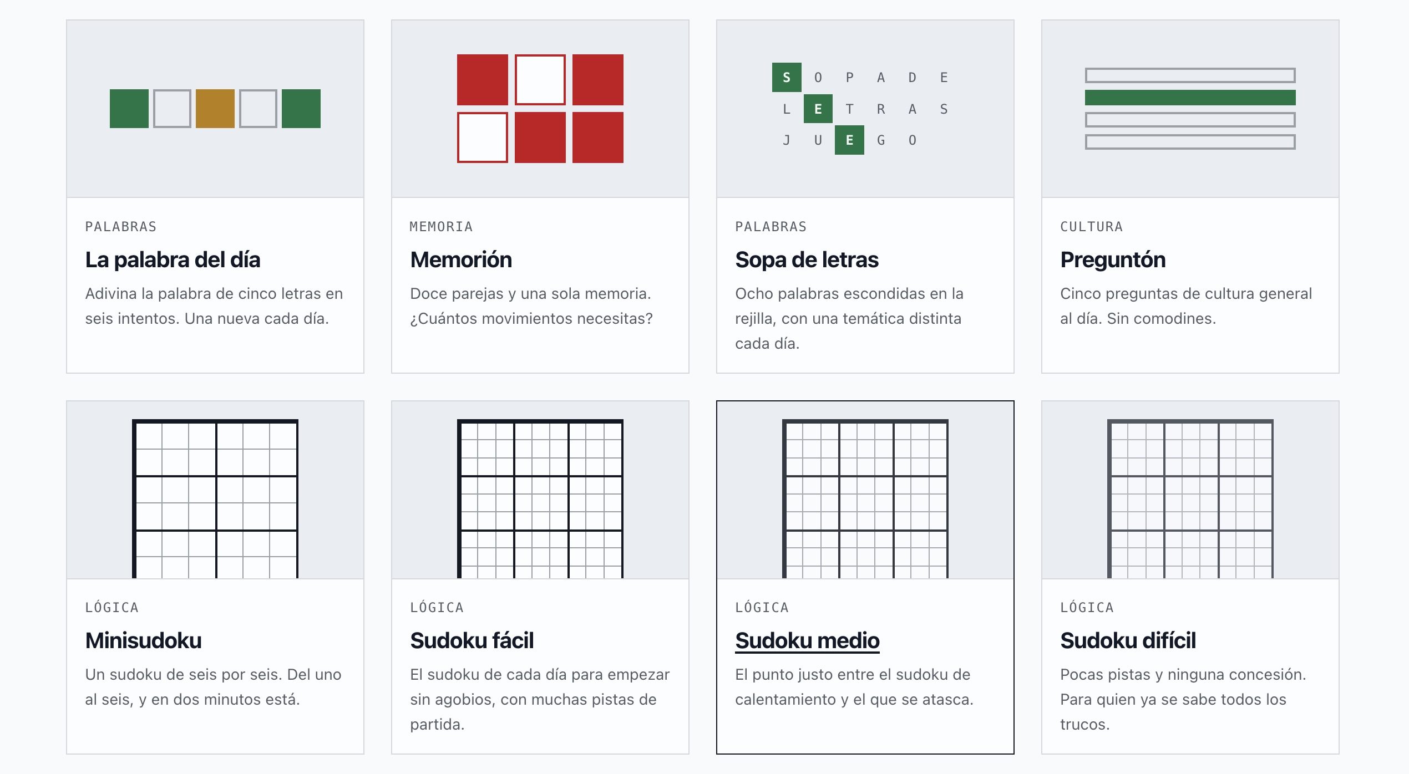Open the Preguntón answer bars thumbnail
Screen dimensions: 1409x774
(1190, 109)
